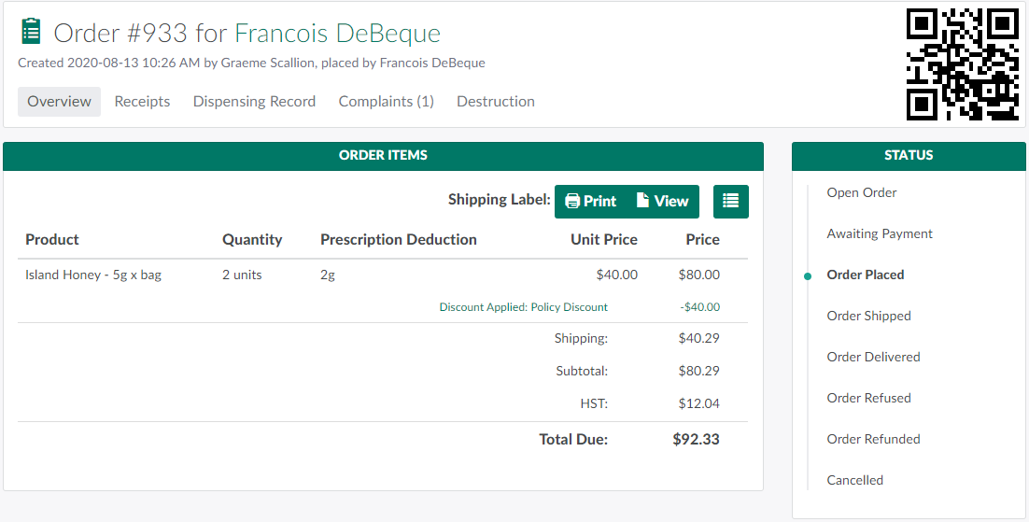Go to the Complaints (1) tab
Screen dimensions: 1029x522
386,102
